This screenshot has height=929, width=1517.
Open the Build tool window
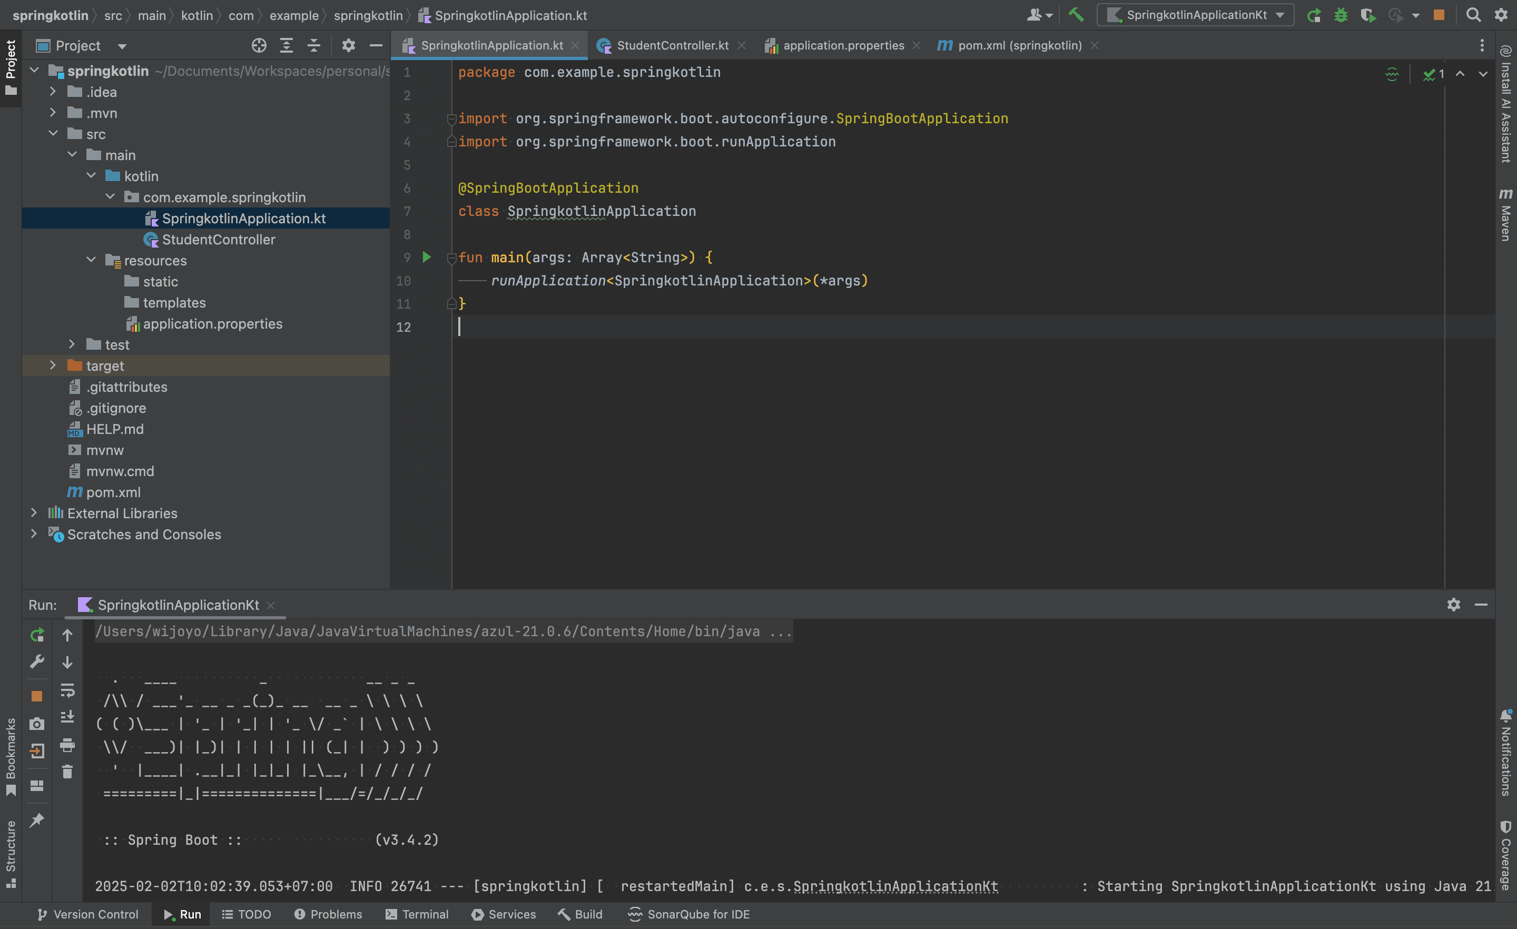580,914
